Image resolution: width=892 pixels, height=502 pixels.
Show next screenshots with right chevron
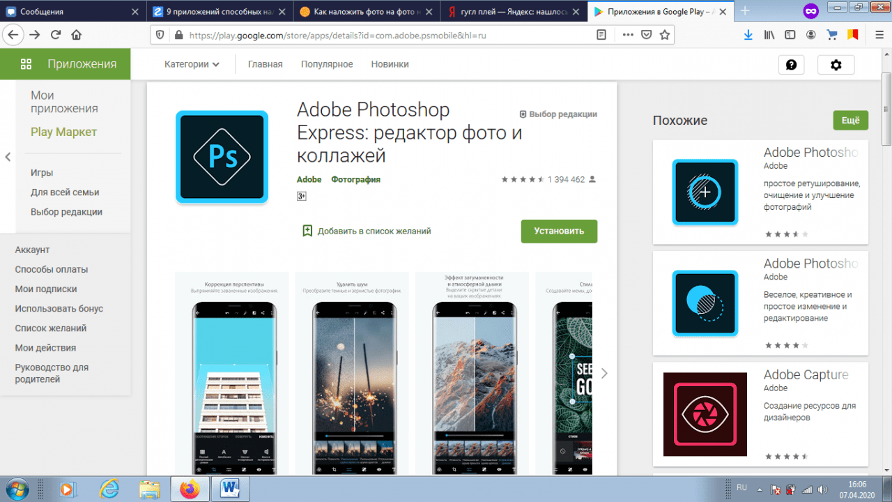click(604, 373)
